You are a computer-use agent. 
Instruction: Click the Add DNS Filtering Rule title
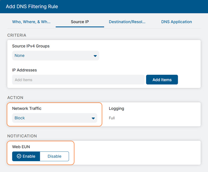tap(32, 6)
